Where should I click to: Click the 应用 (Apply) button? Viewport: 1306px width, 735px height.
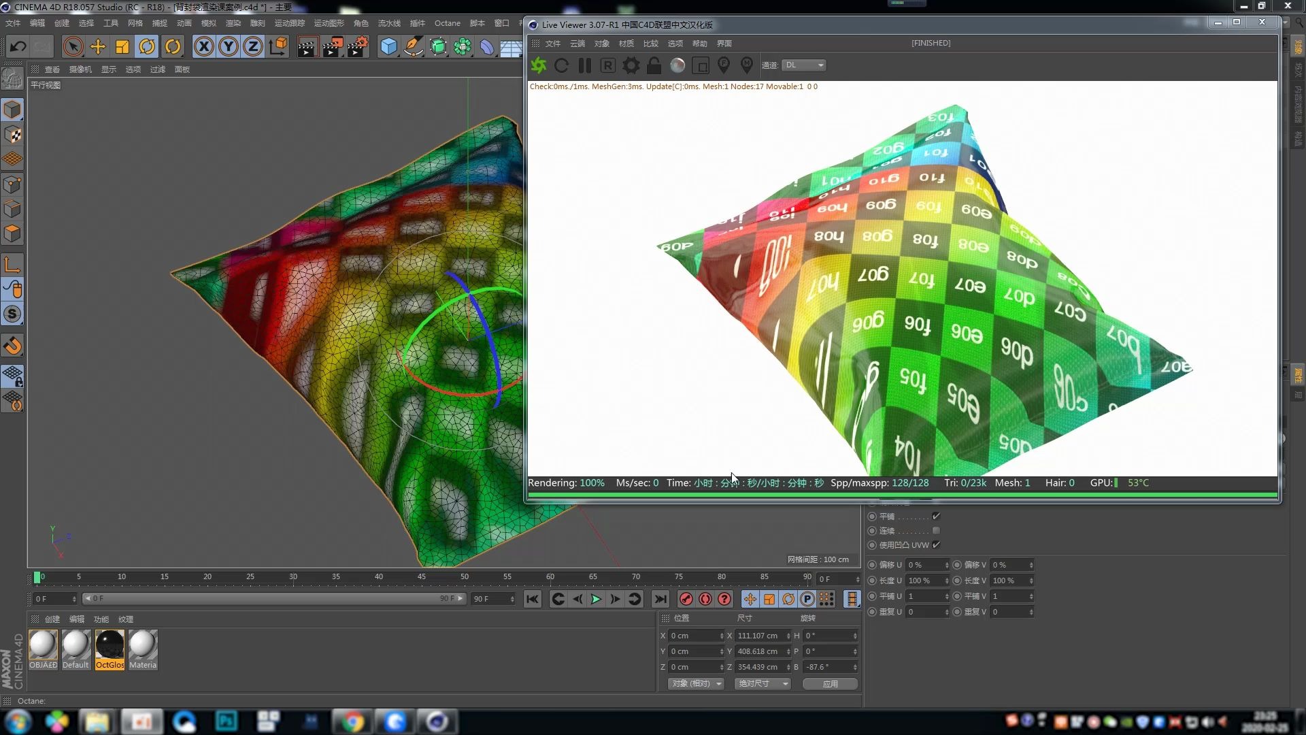pyautogui.click(x=830, y=683)
